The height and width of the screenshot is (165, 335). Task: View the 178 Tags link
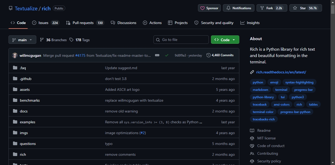(80, 40)
